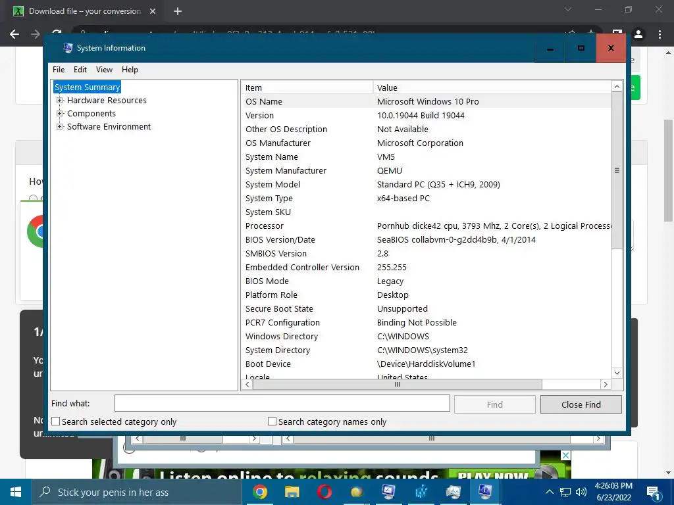Click Chrome's forward arrow button
Image resolution: width=674 pixels, height=505 pixels.
[x=36, y=34]
